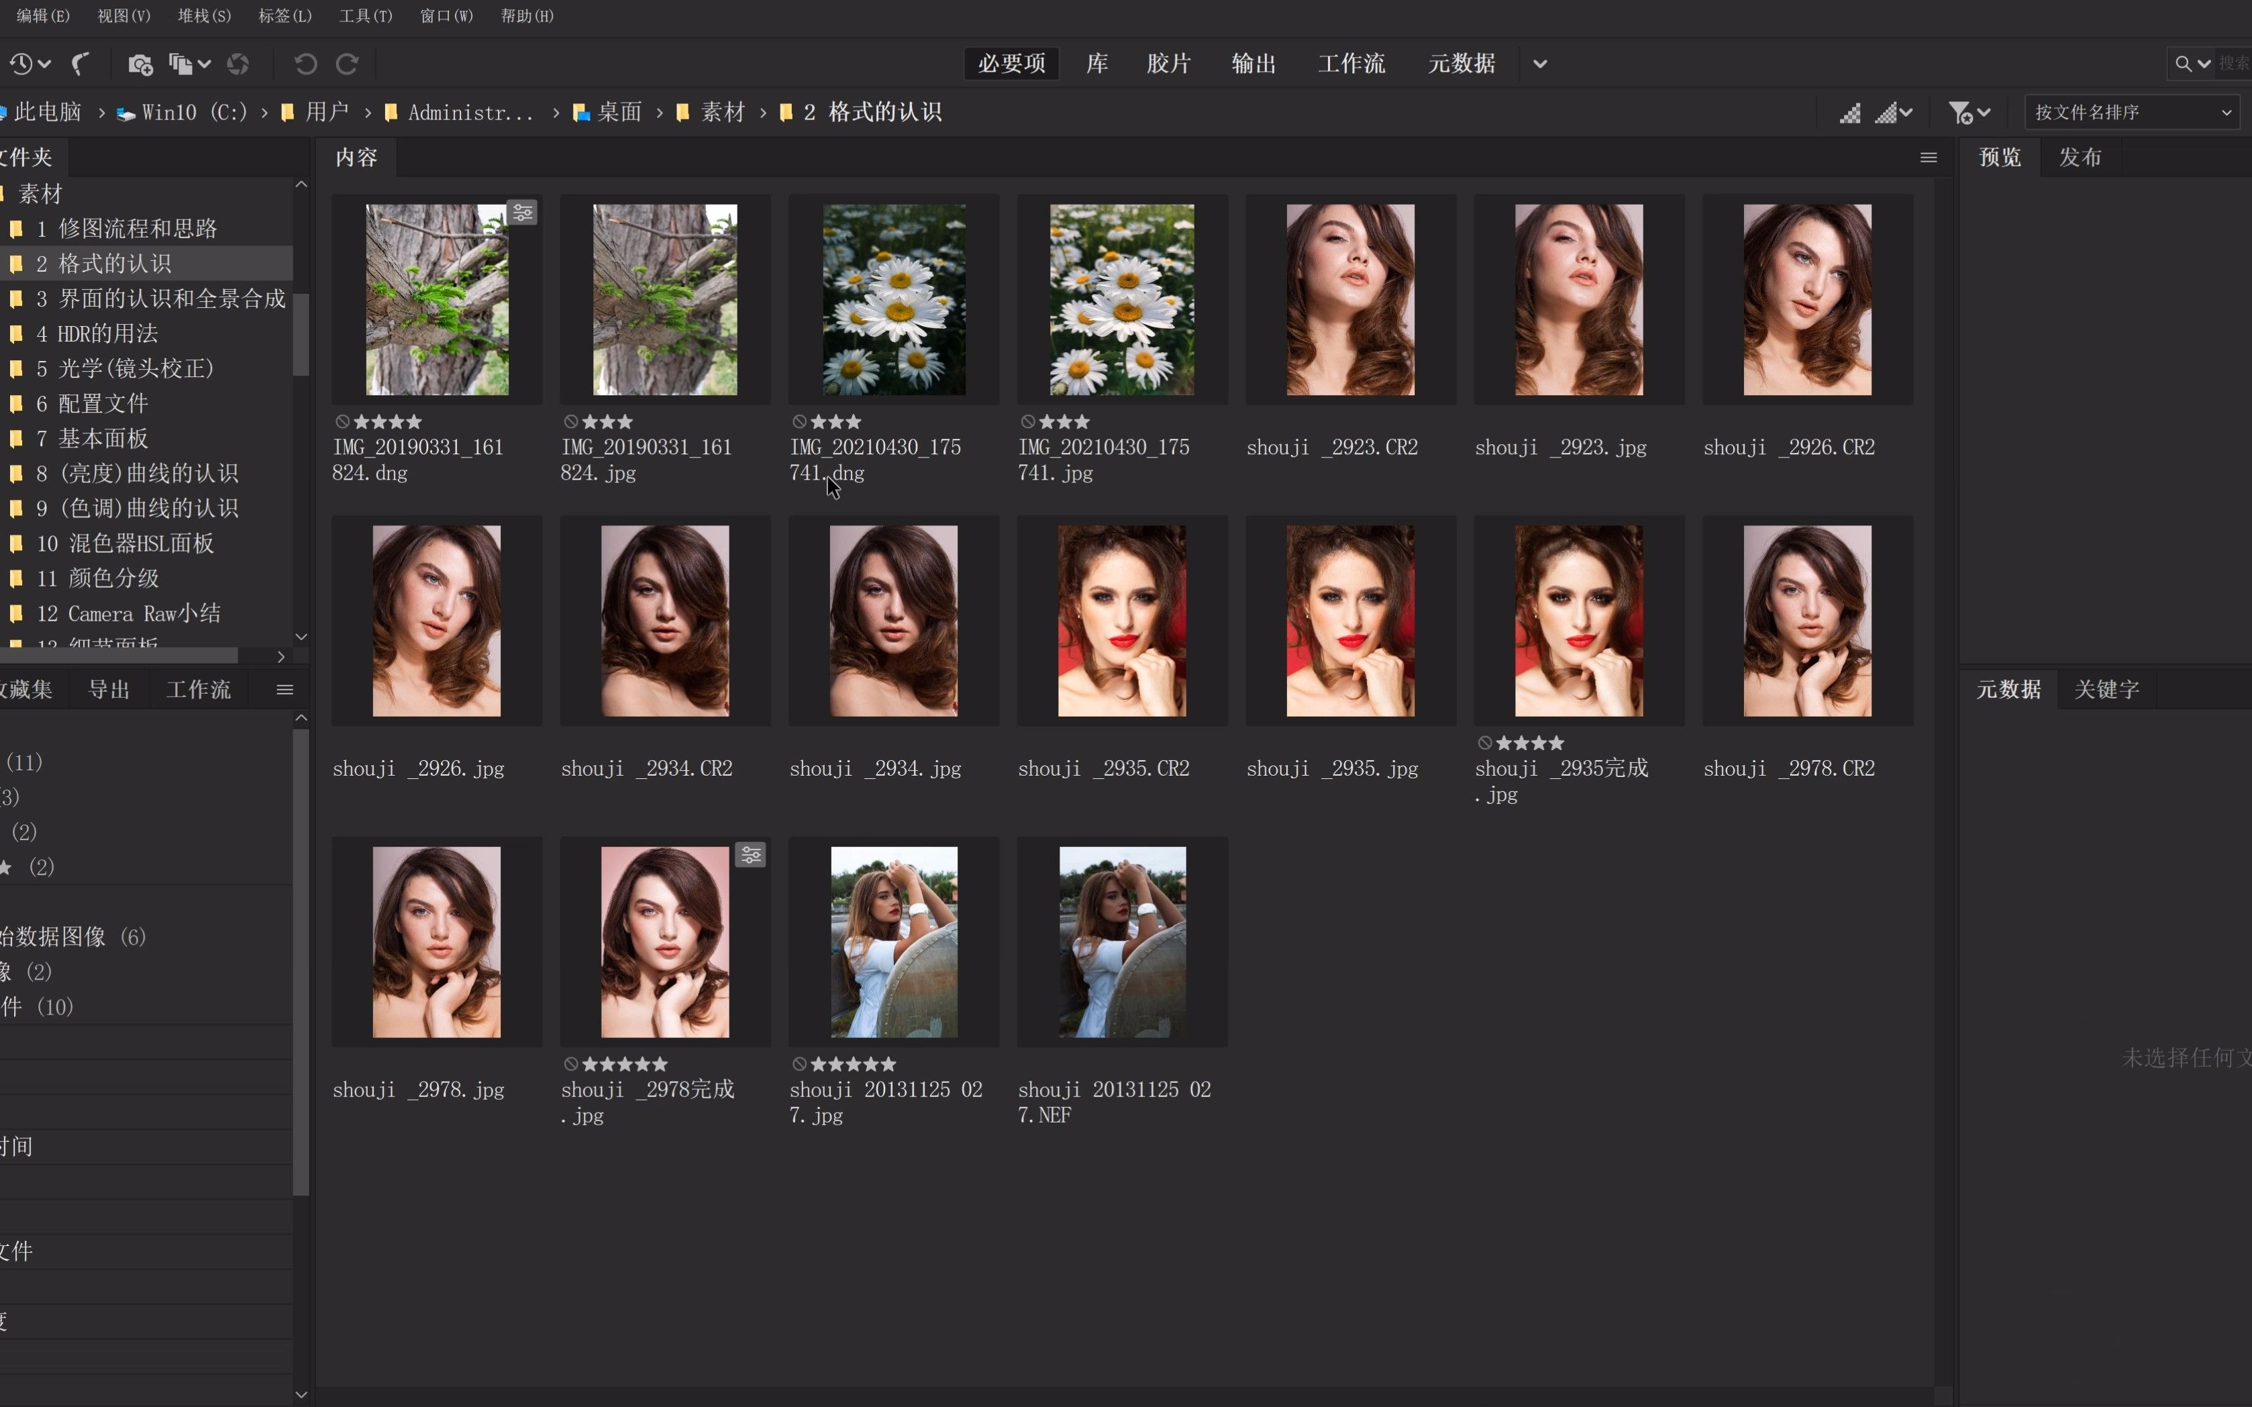The width and height of the screenshot is (2252, 1407).
Task: Click the folder tree vertical scrollbar
Action: click(301, 335)
